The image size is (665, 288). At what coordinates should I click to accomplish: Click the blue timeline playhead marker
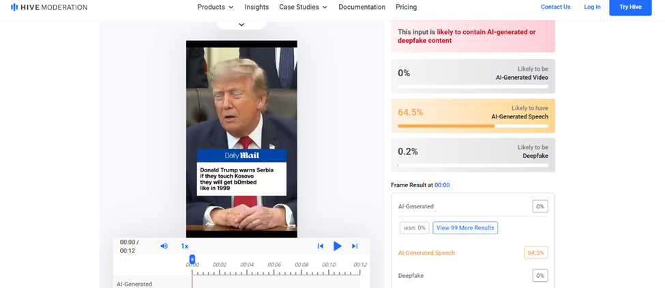[192, 259]
